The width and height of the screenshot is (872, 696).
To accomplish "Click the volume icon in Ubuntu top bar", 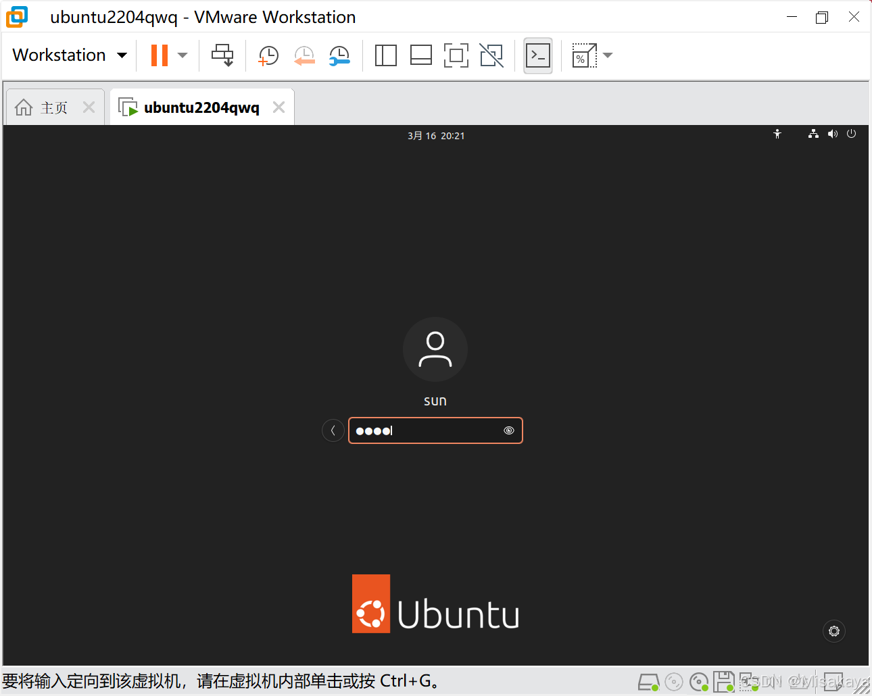I will (x=833, y=134).
